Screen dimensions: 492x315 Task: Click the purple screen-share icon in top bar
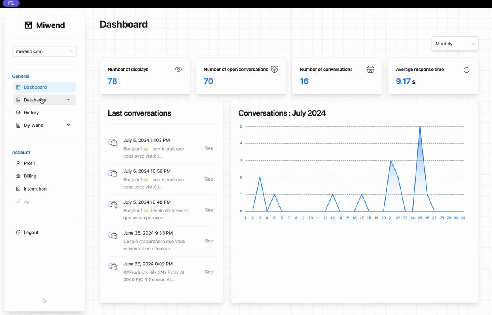(11, 3)
